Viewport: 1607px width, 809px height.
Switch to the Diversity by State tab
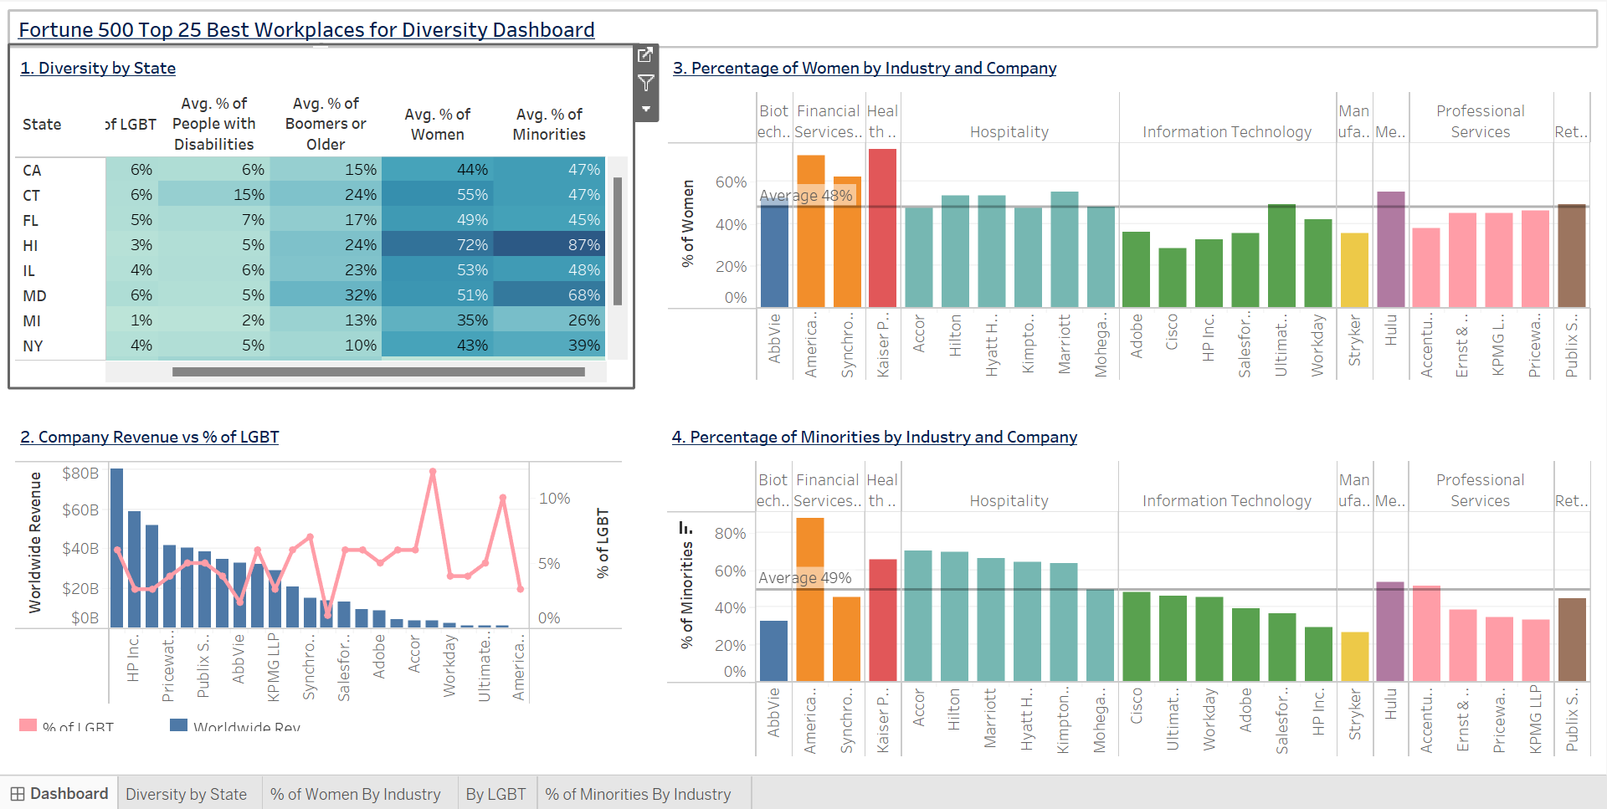tap(186, 794)
